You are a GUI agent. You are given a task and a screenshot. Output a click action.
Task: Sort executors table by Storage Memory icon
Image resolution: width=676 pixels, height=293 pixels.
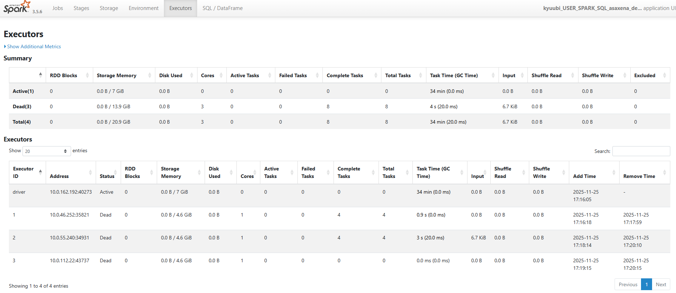click(199, 173)
